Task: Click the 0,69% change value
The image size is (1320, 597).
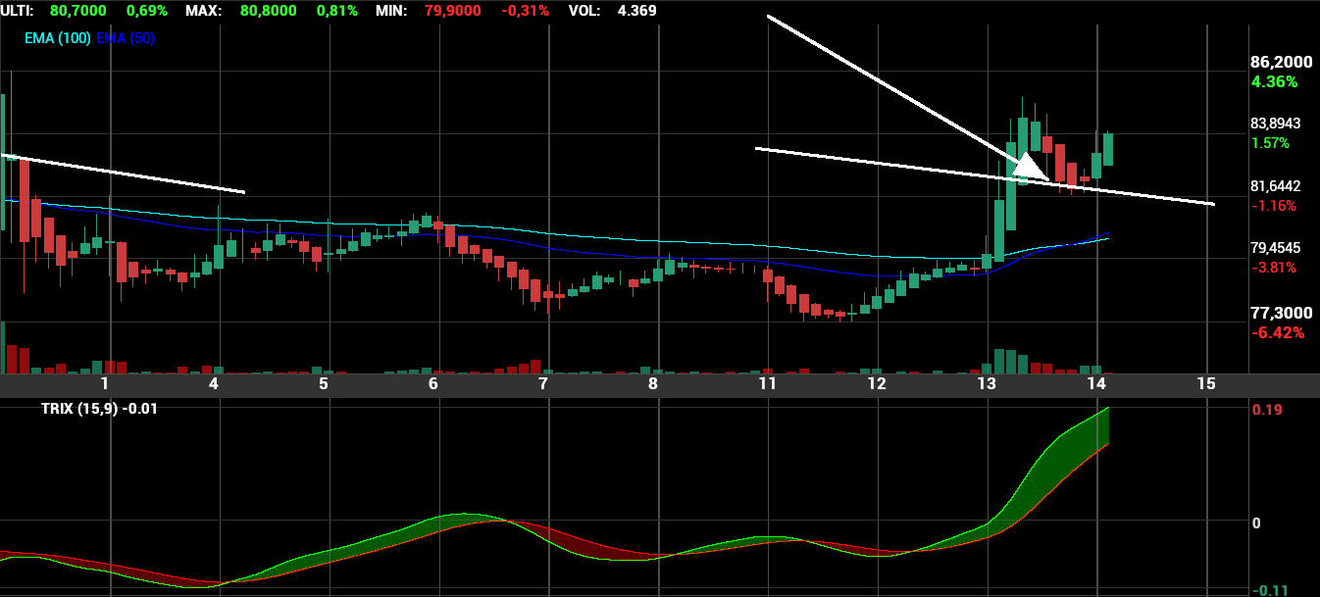Action: tap(147, 10)
